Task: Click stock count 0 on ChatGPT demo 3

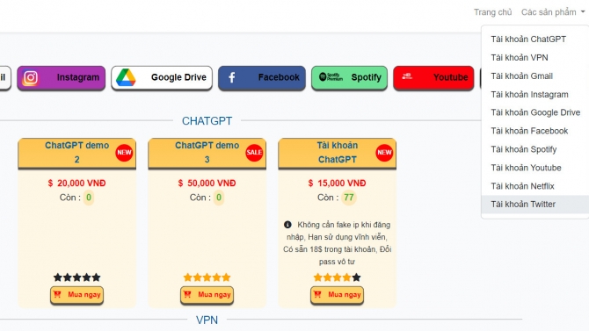Action: point(219,198)
